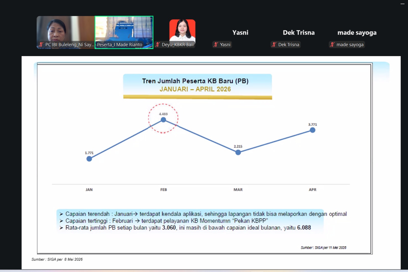Image resolution: width=408 pixels, height=272 pixels.
Task: Click the APR data point on the chart
Action: click(x=313, y=130)
